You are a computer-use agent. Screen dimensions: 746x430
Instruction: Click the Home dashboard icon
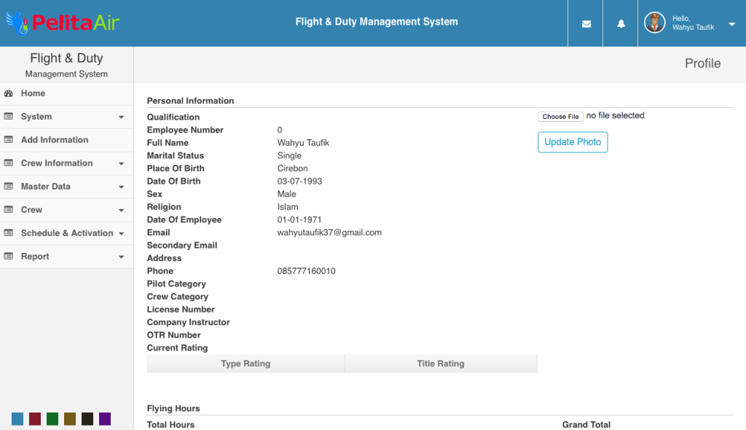tap(9, 93)
